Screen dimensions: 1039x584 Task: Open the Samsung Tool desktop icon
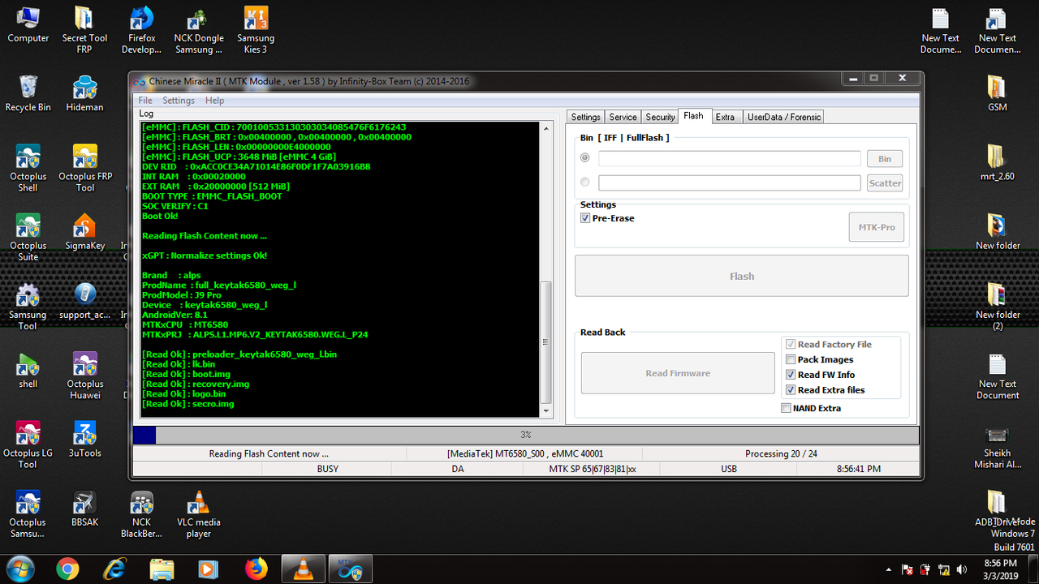[x=28, y=307]
